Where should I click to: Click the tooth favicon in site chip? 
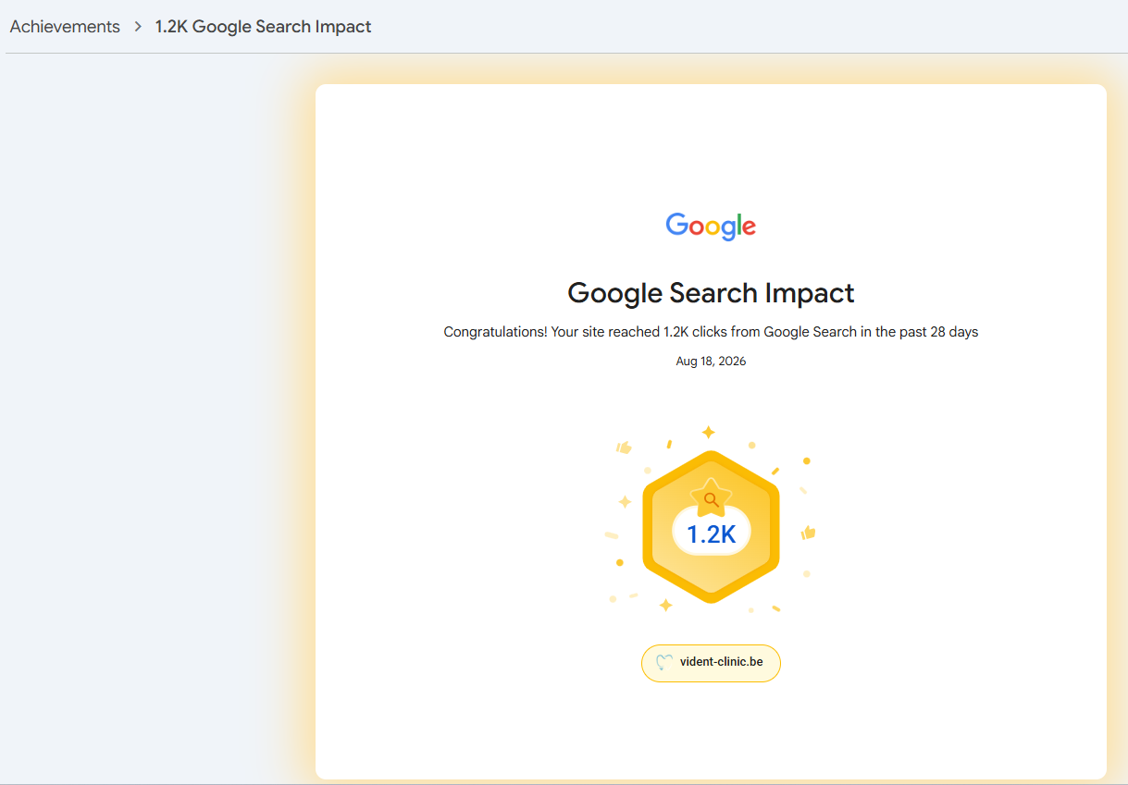click(x=663, y=662)
